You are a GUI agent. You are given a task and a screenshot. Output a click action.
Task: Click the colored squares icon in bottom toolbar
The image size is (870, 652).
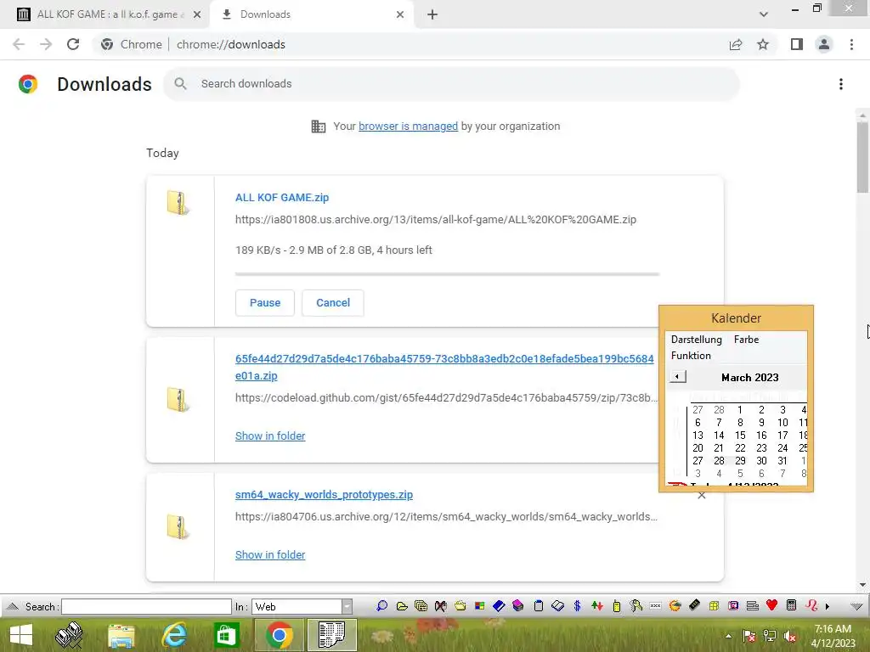[x=479, y=606]
